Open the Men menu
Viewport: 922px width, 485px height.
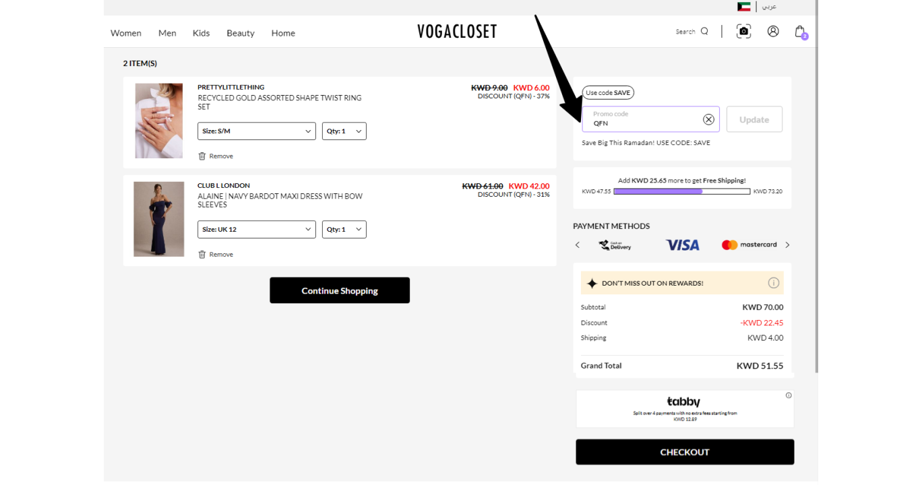coord(167,33)
